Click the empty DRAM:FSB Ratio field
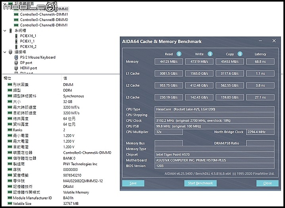The image size is (285, 208). pos(260,143)
